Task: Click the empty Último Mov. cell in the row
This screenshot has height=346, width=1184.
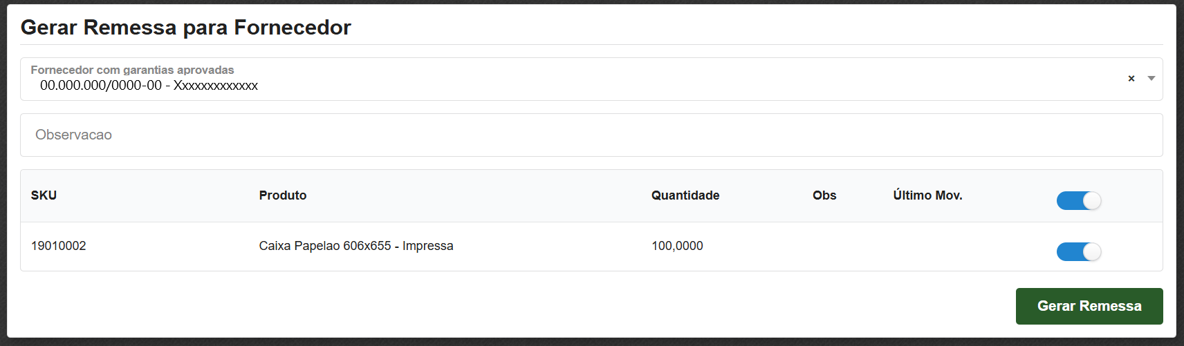Action: pyautogui.click(x=954, y=246)
